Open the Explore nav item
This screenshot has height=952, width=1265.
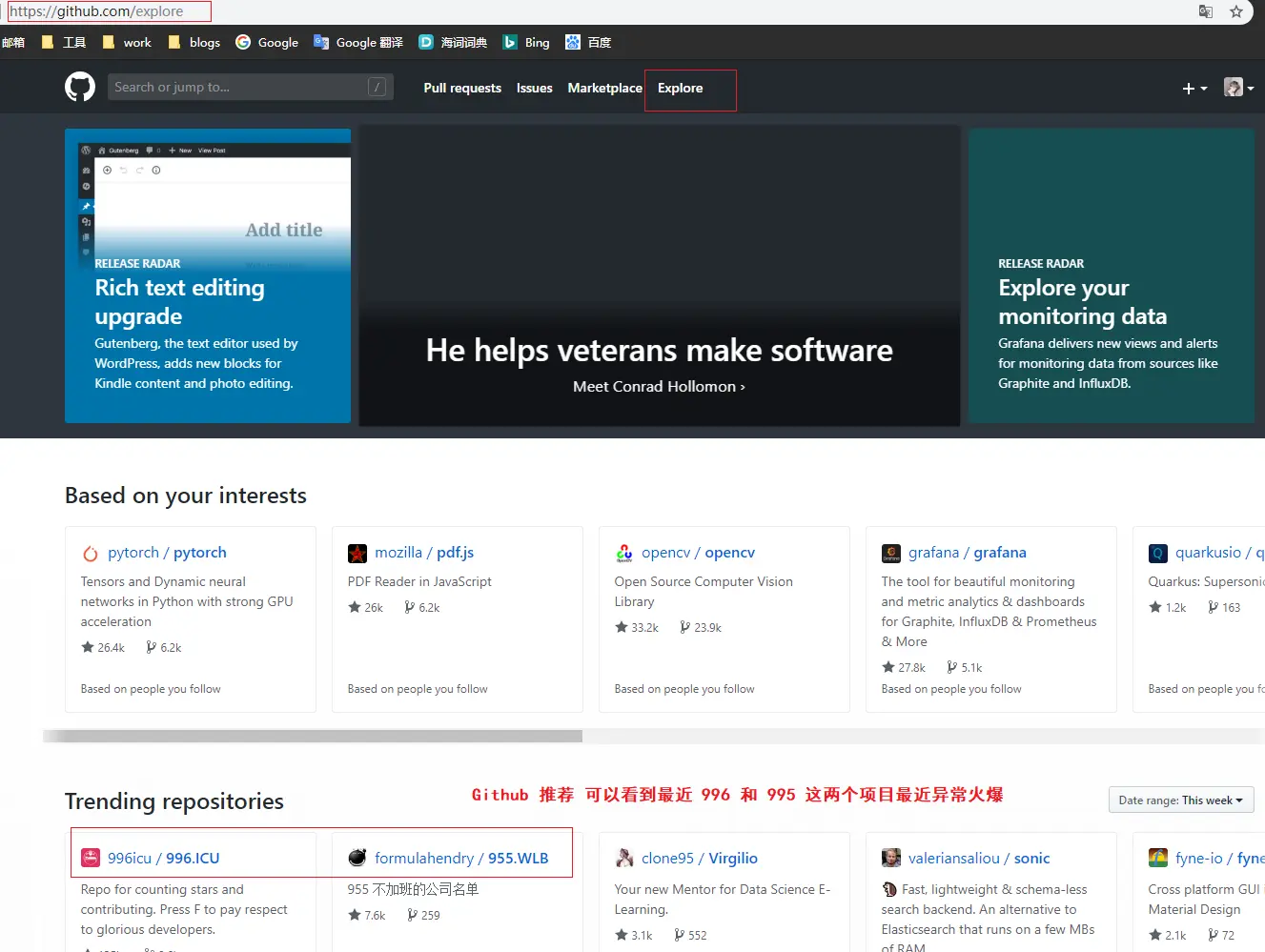(x=680, y=88)
